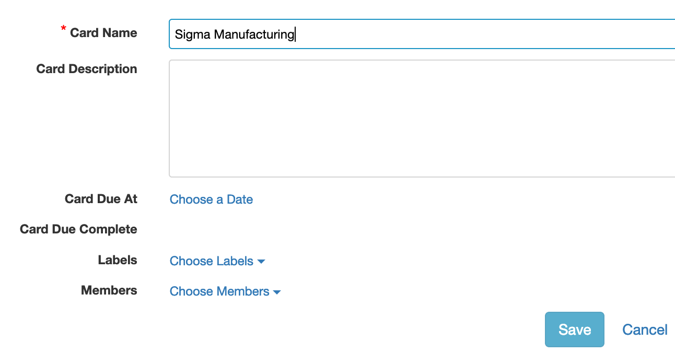Click the red required asterisk
This screenshot has width=675, height=353.
[64, 30]
